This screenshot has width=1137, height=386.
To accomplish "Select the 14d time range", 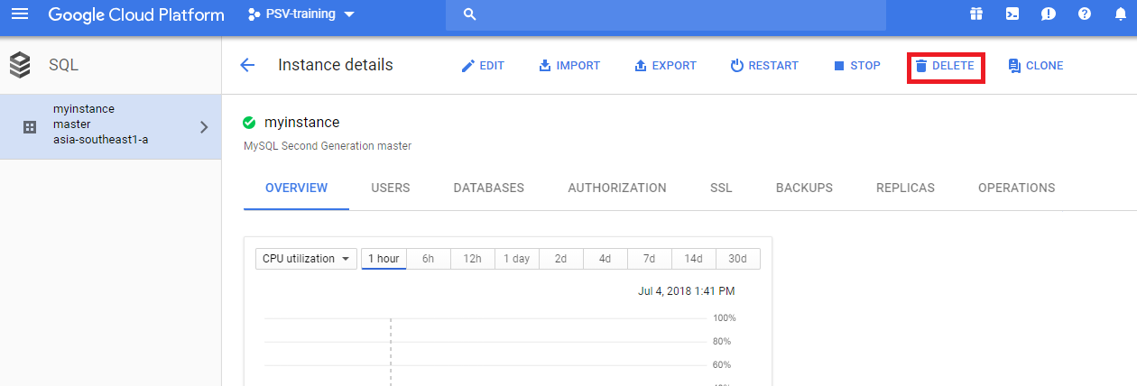I will (x=694, y=259).
